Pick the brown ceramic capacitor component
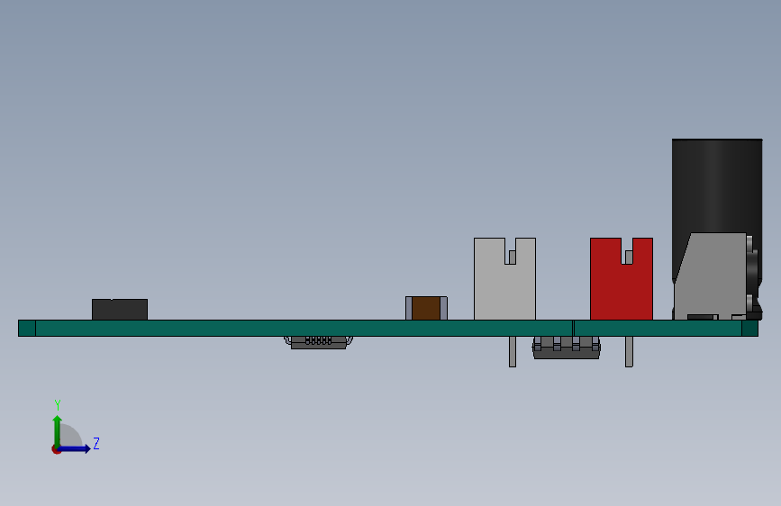 (426, 308)
